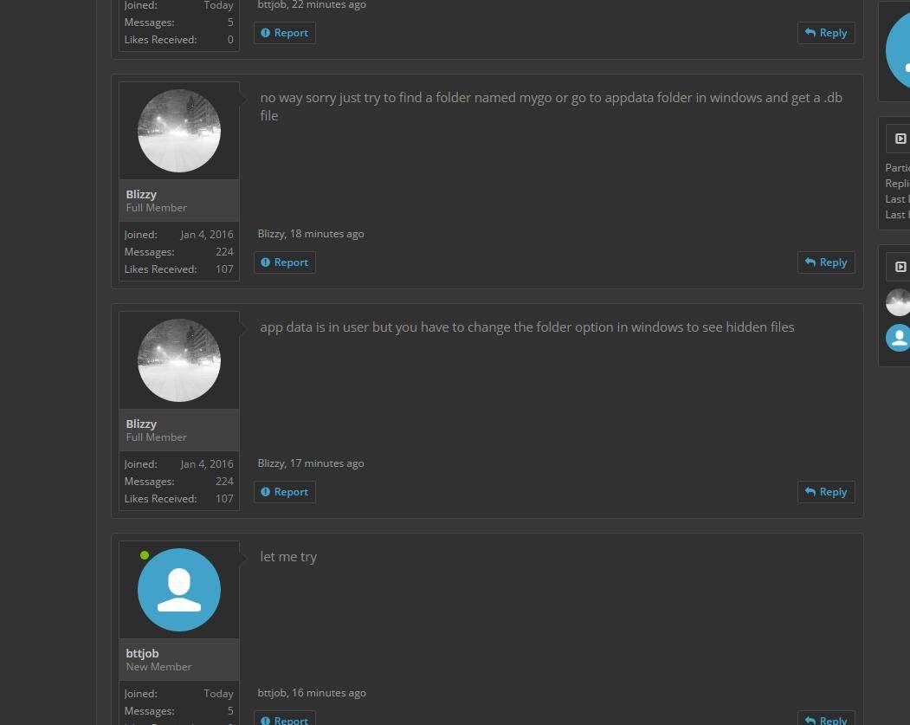
Task: Click the sidebar panel icon above Participants info
Action: [900, 139]
